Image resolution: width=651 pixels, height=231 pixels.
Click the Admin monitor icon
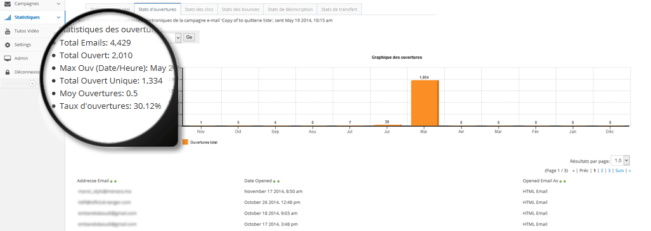click(8, 58)
